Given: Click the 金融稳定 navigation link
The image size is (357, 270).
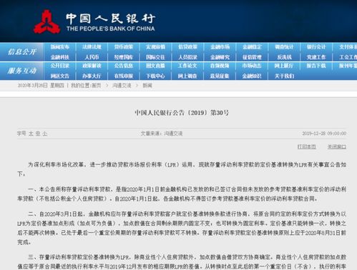Looking at the screenshot, I should click(x=252, y=47).
